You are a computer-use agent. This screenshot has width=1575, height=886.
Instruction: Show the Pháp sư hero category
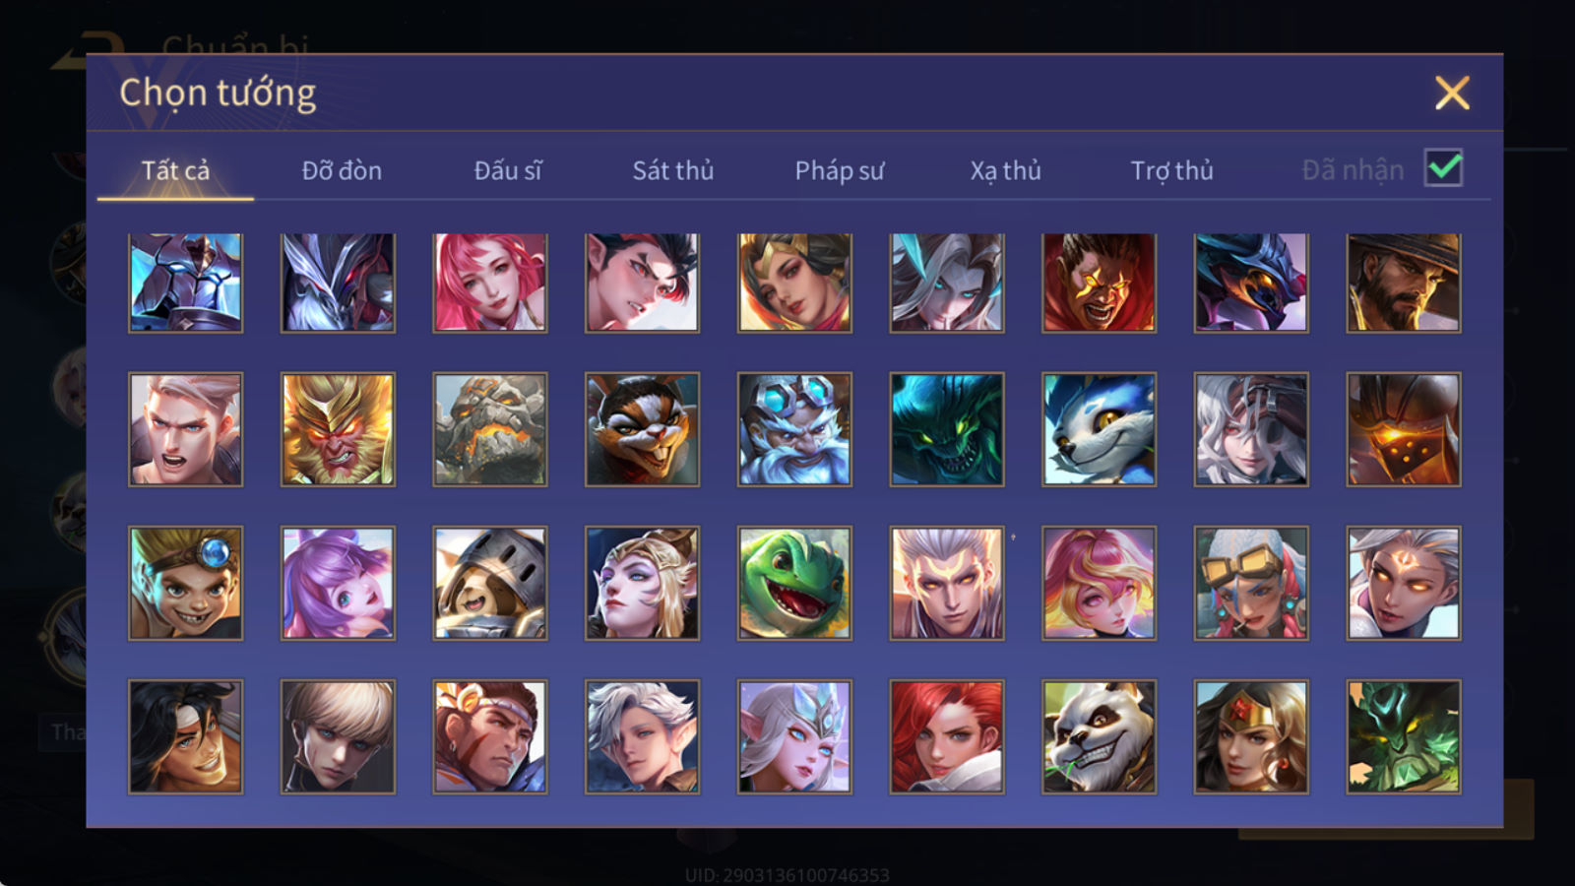click(x=840, y=170)
